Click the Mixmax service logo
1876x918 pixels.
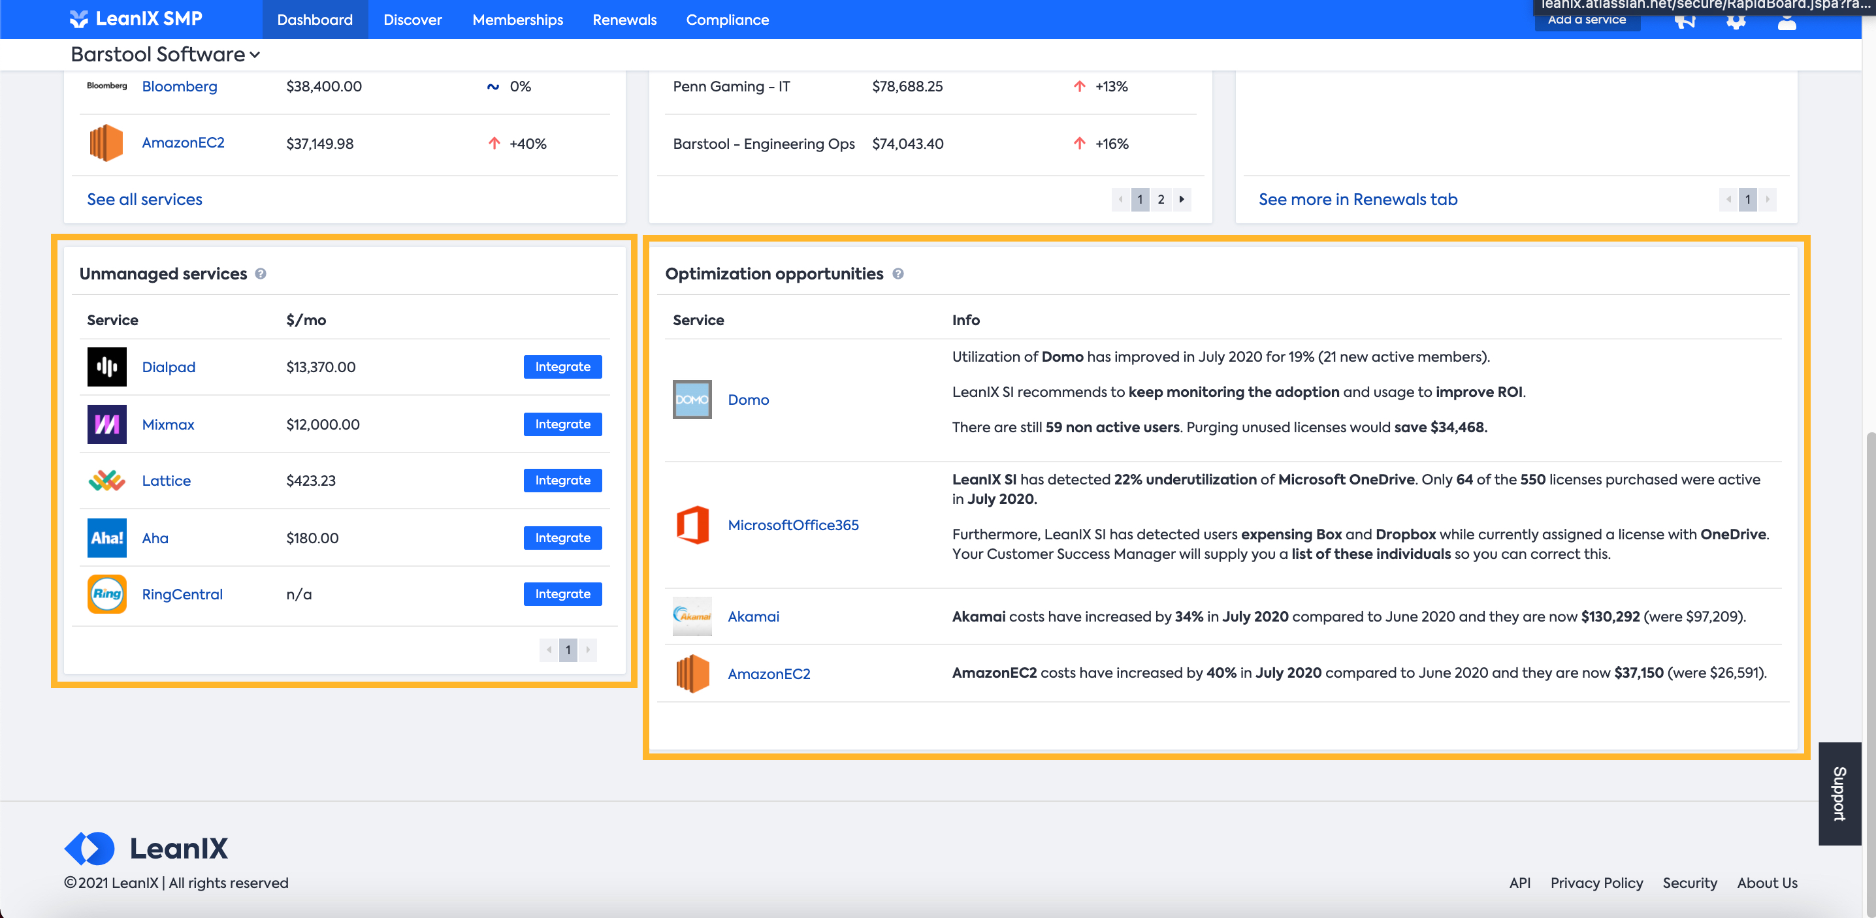106,424
